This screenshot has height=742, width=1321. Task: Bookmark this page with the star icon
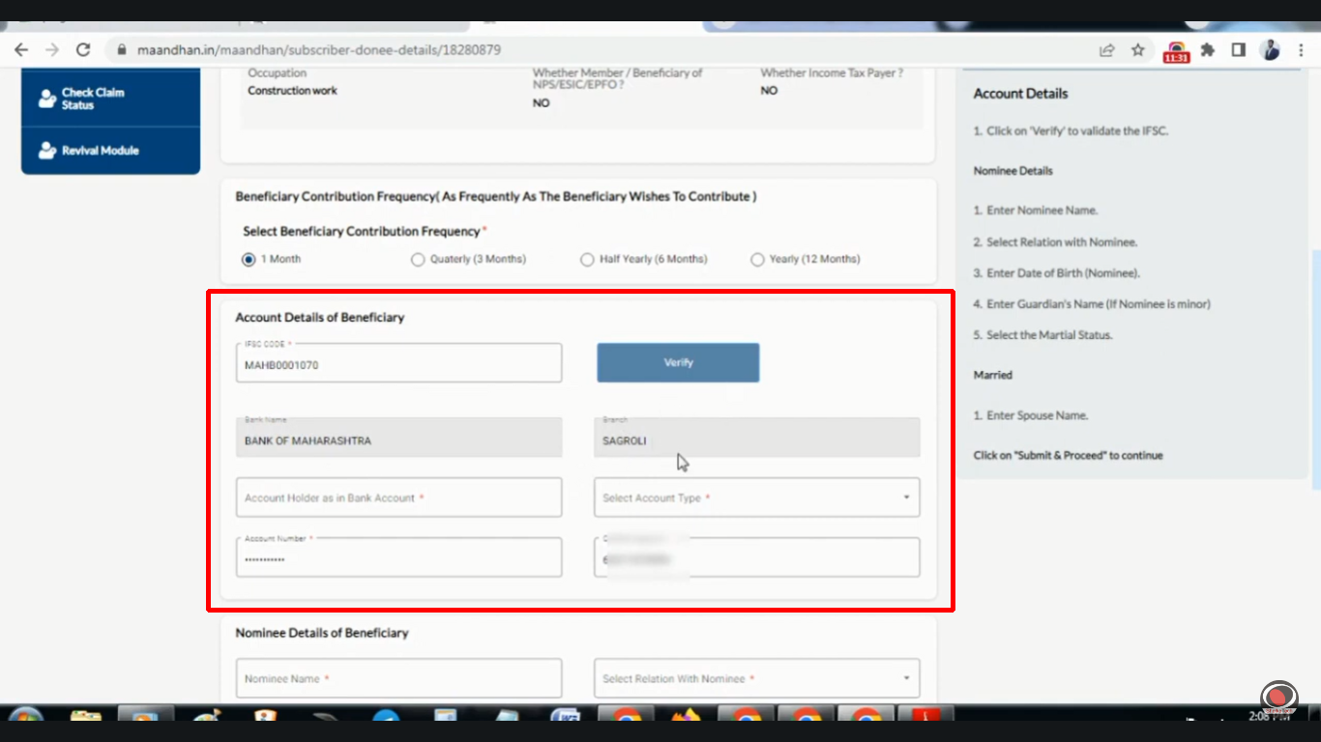coord(1138,50)
